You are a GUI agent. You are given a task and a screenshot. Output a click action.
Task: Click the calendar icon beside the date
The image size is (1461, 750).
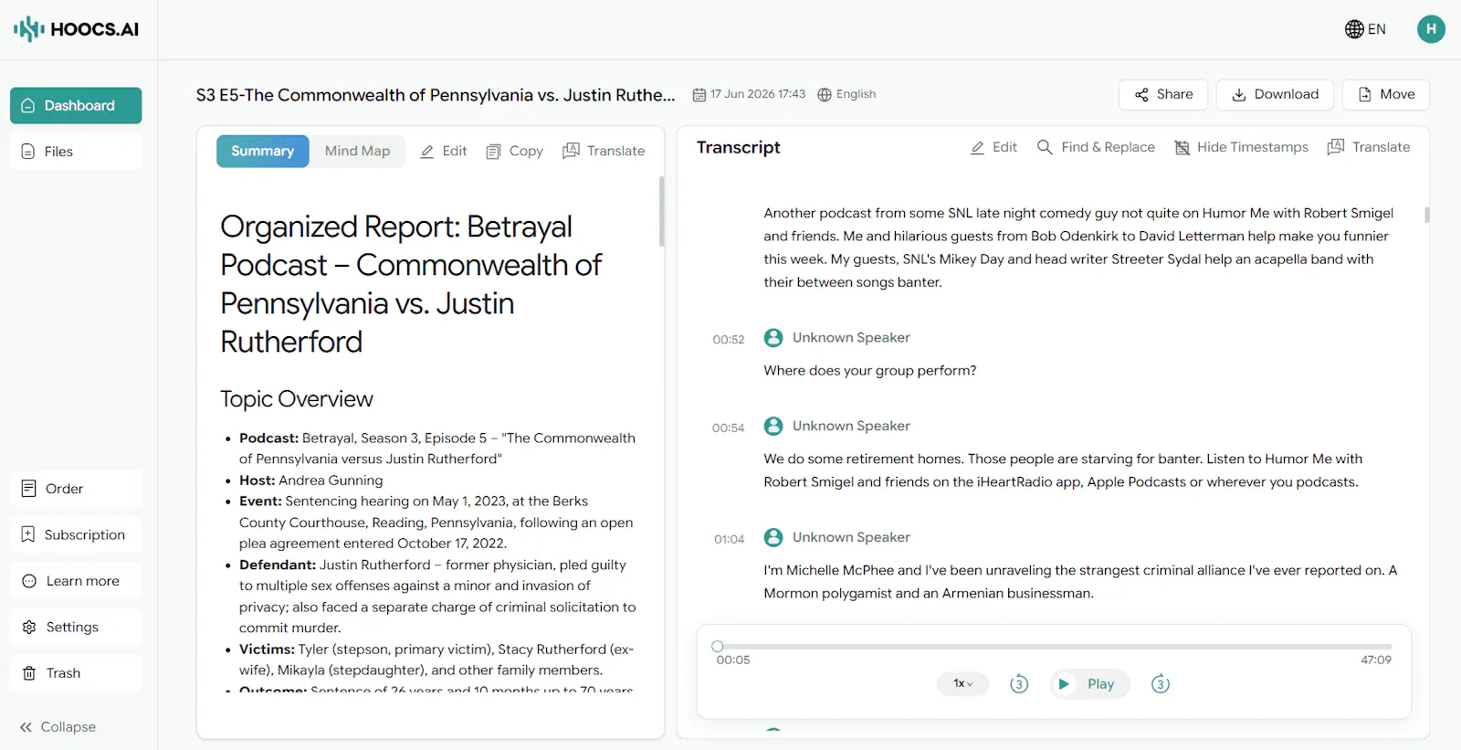699,94
